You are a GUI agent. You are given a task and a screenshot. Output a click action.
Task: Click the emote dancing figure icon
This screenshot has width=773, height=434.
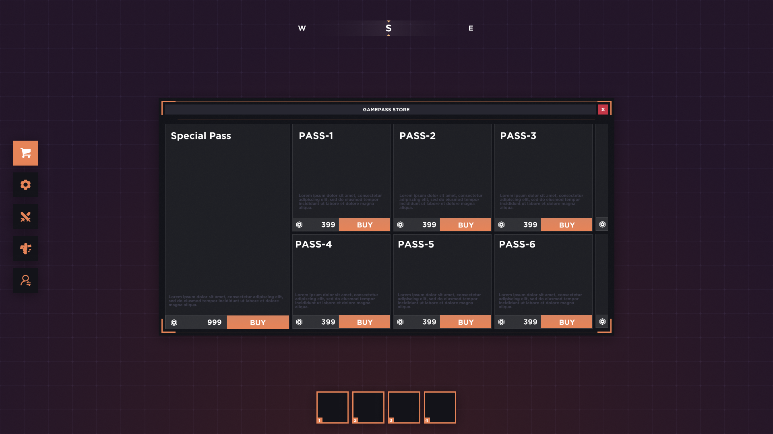coord(26,249)
